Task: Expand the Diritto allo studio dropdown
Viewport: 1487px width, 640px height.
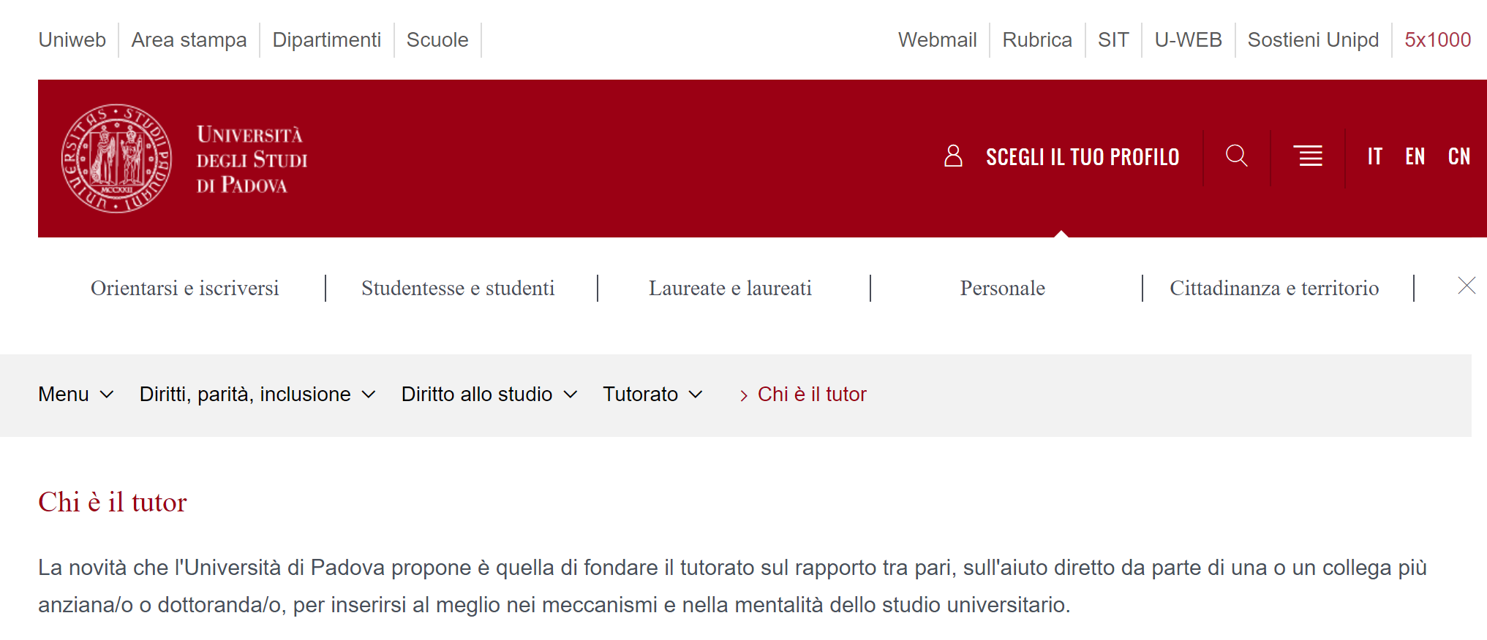Action: coord(489,395)
